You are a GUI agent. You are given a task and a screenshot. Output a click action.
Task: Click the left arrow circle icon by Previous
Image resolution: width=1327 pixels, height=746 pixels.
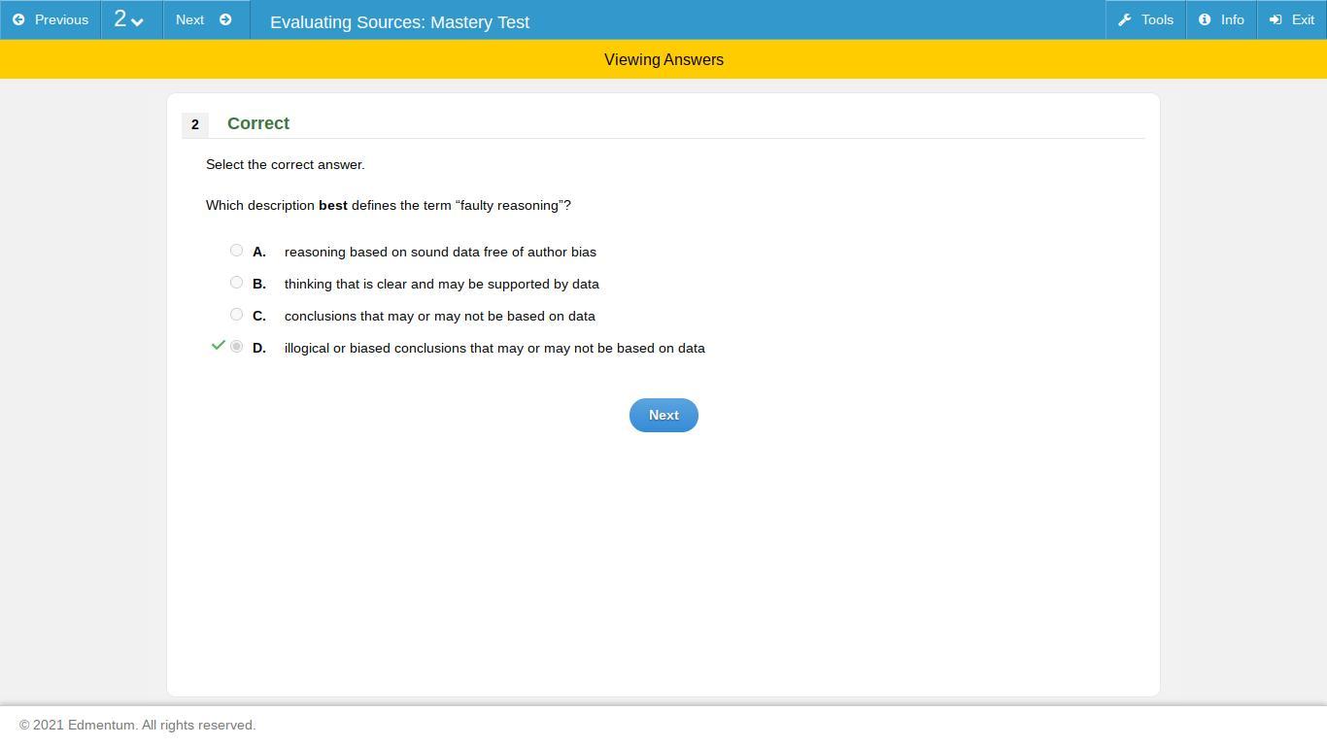click(x=18, y=19)
